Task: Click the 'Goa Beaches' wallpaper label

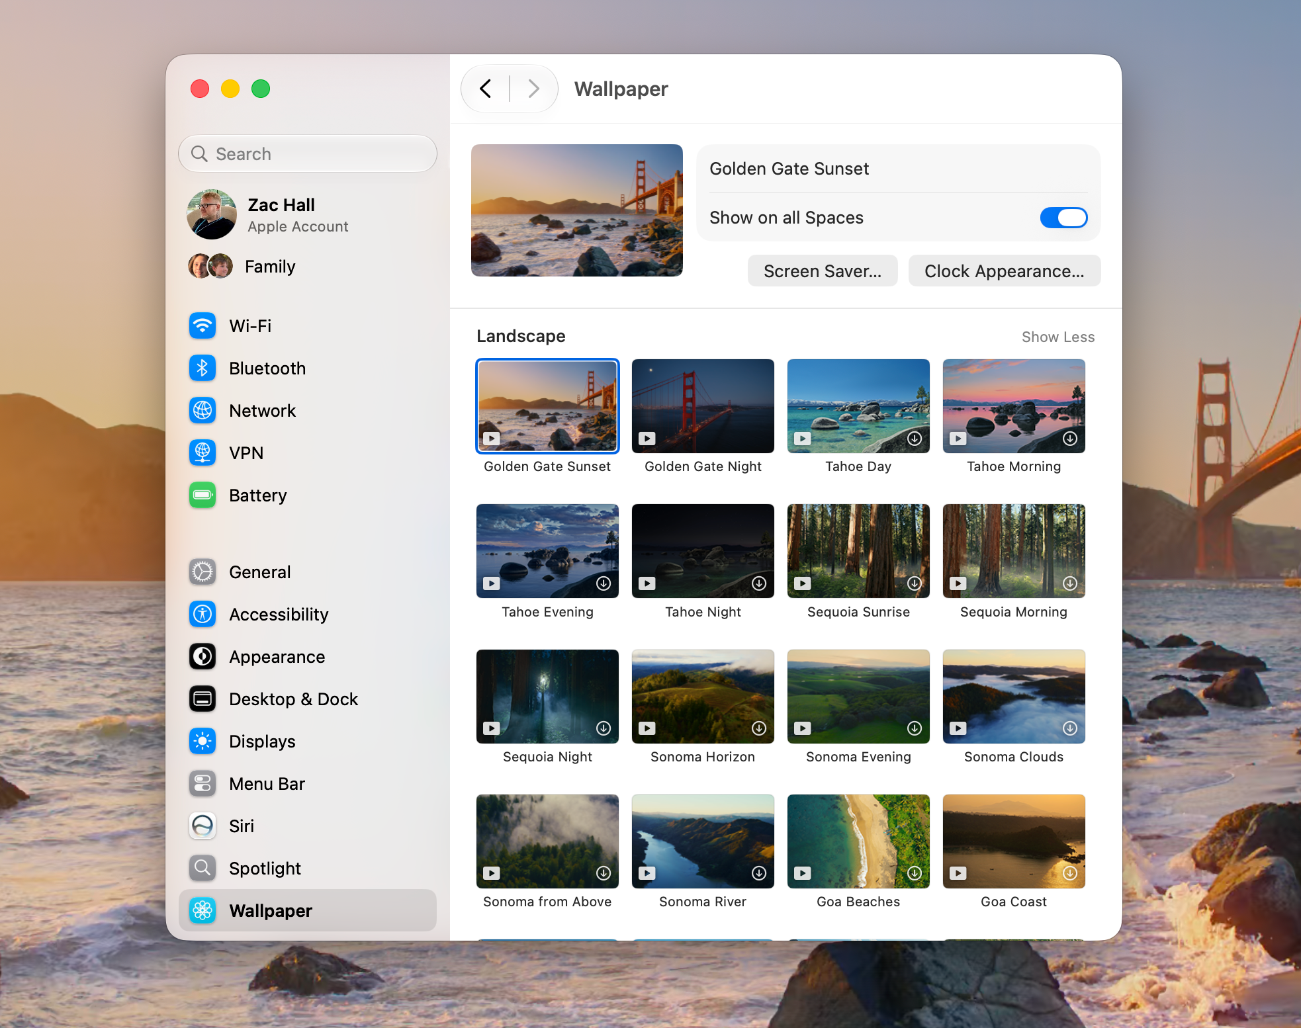Action: (x=858, y=902)
